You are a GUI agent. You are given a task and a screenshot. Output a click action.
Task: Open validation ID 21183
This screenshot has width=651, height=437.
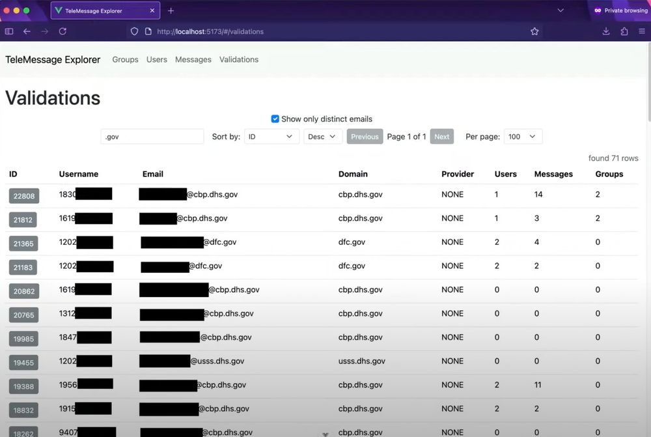tap(23, 268)
